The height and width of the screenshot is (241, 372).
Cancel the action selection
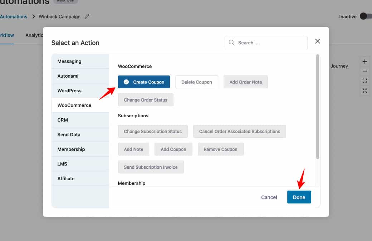click(269, 197)
